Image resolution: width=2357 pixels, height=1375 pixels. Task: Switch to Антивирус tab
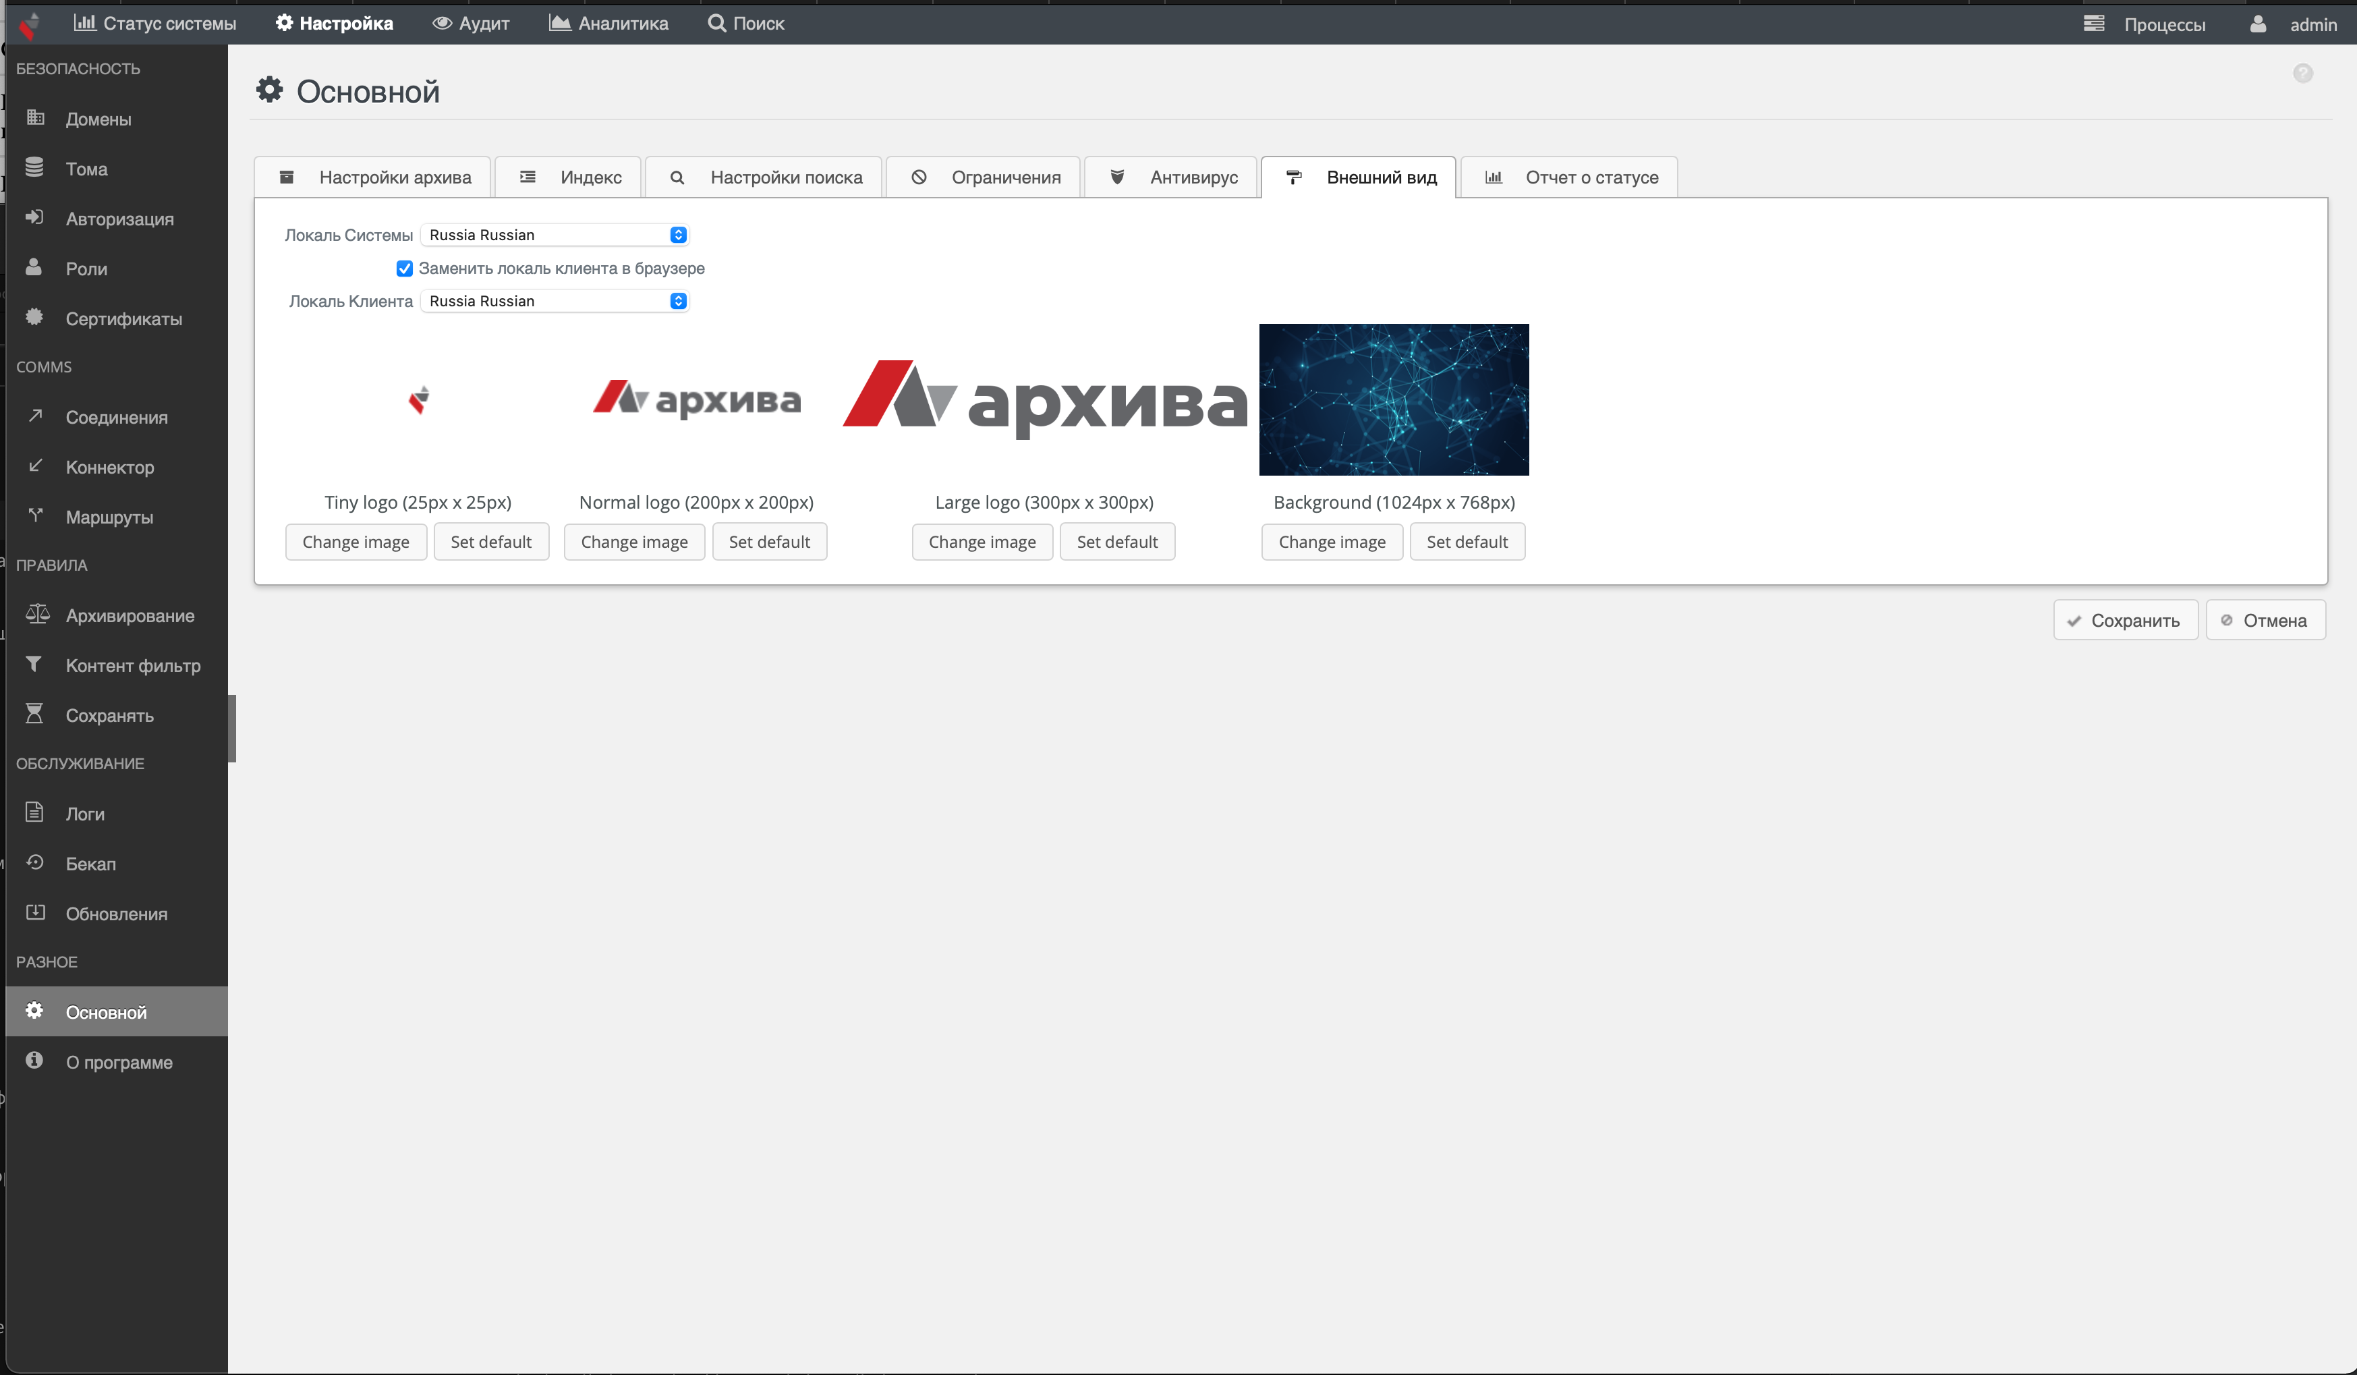point(1171,177)
